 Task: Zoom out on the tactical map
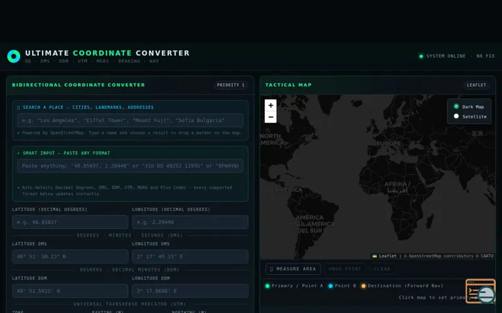pyautogui.click(x=270, y=117)
